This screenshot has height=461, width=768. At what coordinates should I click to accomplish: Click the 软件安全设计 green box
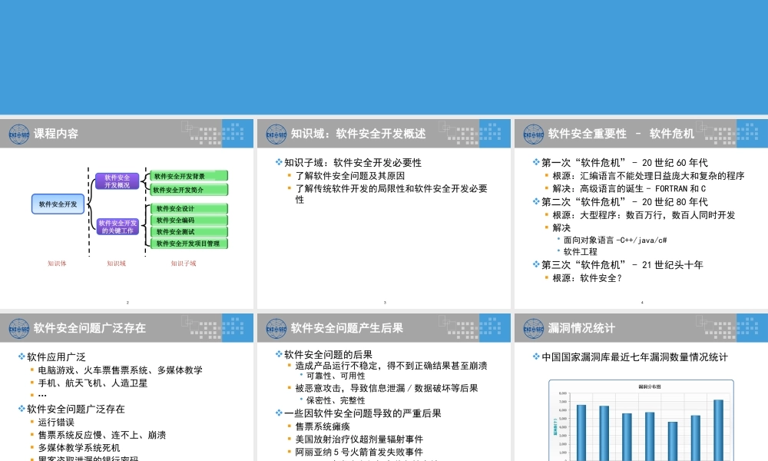coord(188,208)
